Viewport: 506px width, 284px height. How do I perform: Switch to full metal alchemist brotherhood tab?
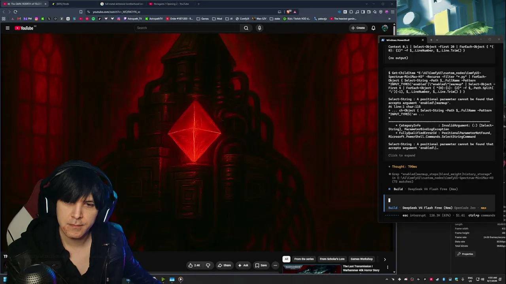pyautogui.click(x=121, y=4)
